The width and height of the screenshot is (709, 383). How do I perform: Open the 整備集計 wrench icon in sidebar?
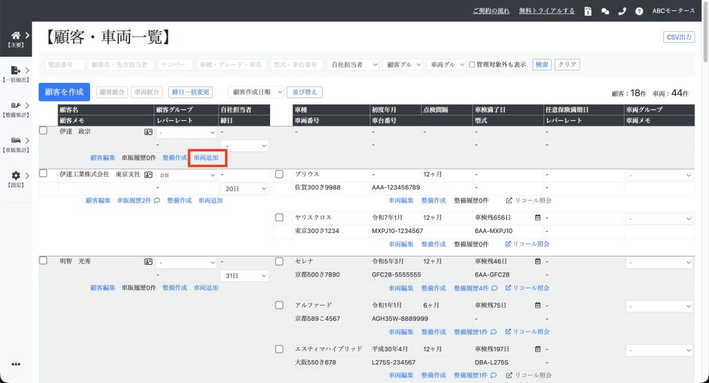point(16,105)
